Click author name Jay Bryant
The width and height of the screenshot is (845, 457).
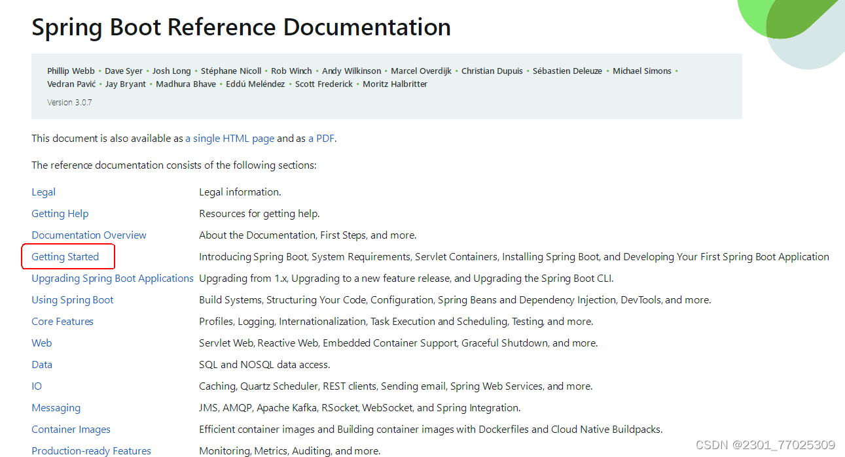(126, 84)
